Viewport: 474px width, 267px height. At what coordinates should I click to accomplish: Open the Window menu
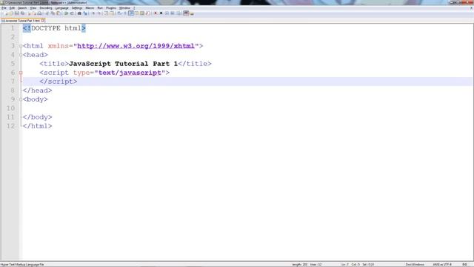(x=124, y=8)
